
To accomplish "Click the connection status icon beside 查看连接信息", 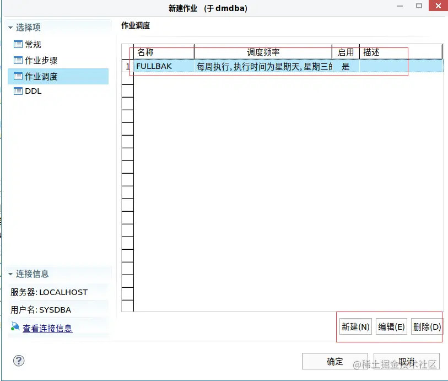I will [14, 326].
